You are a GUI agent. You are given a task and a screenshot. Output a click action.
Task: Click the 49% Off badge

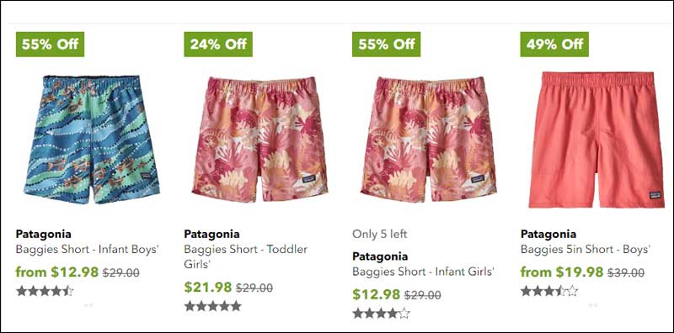click(554, 45)
